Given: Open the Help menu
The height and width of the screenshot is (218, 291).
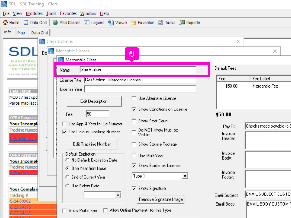Looking at the screenshot, I should [104, 13].
